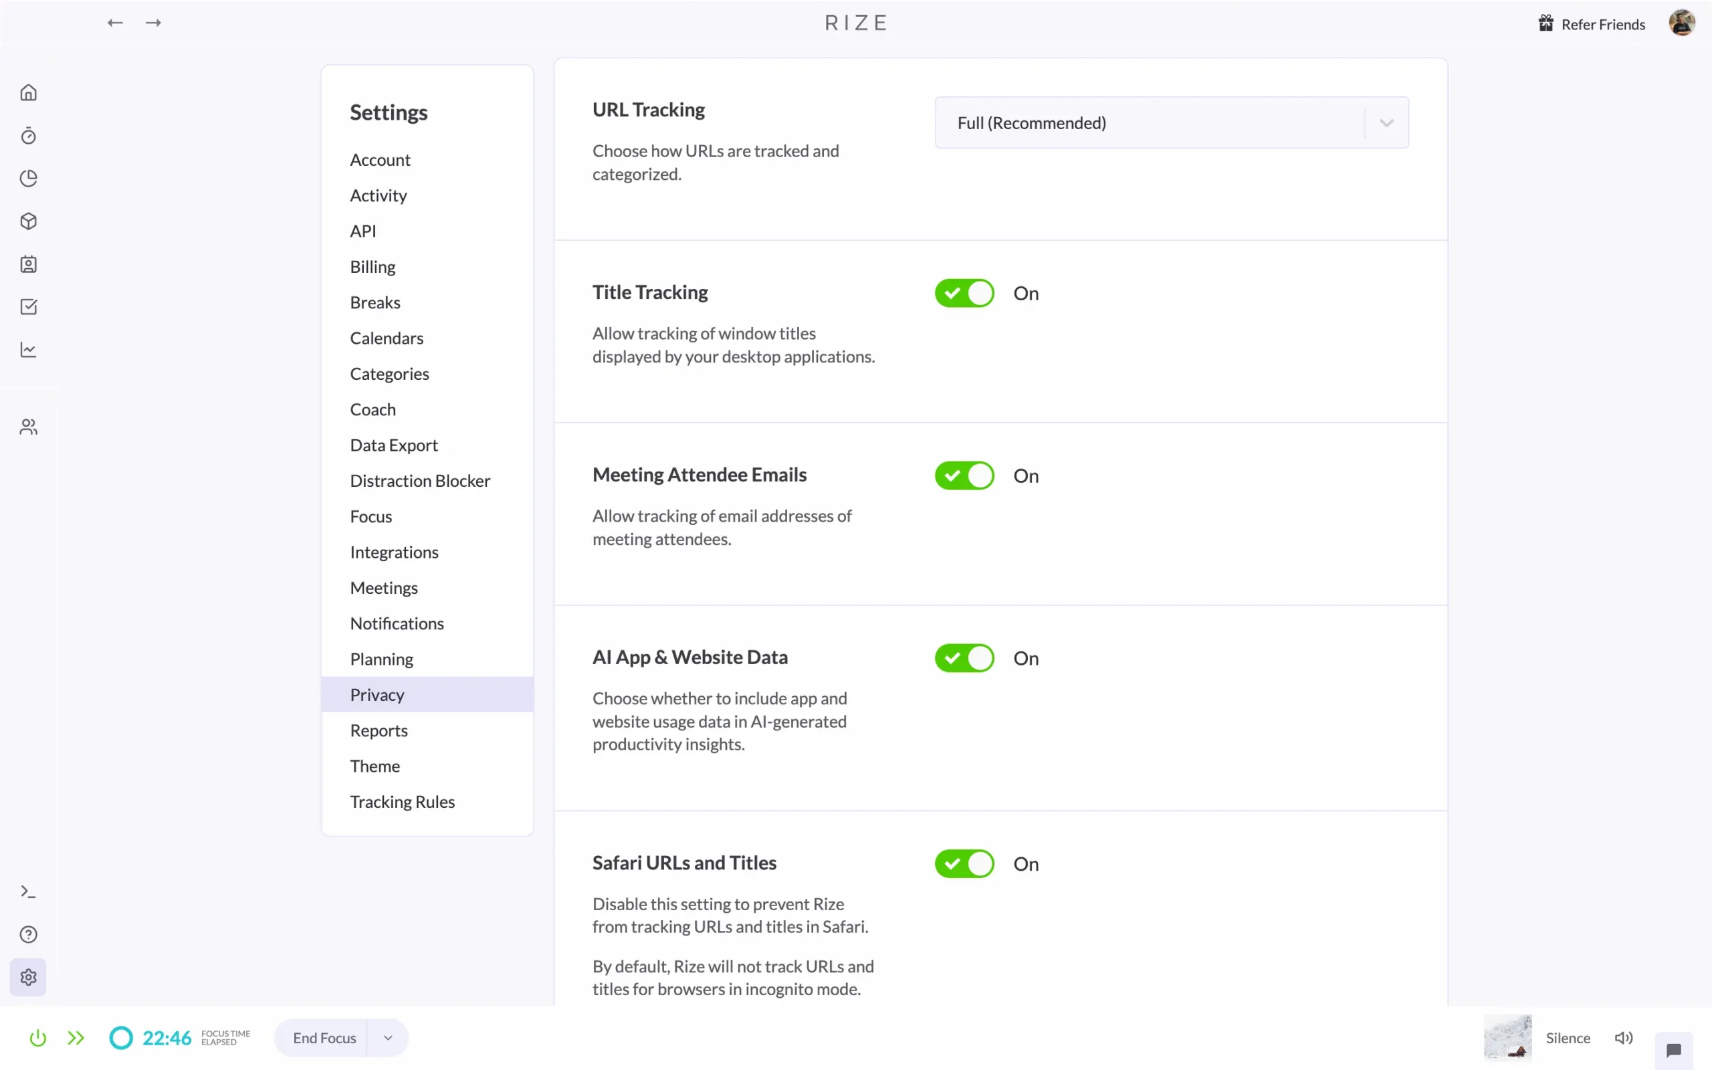
Task: Click the Silence sound label
Action: click(1568, 1037)
